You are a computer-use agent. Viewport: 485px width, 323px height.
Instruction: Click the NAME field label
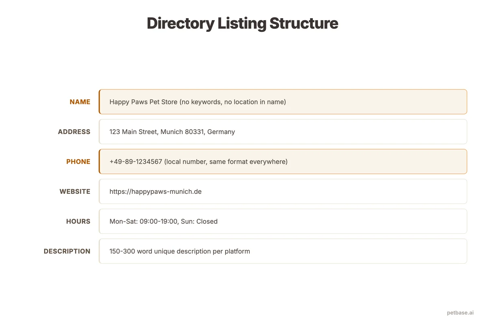(x=80, y=102)
